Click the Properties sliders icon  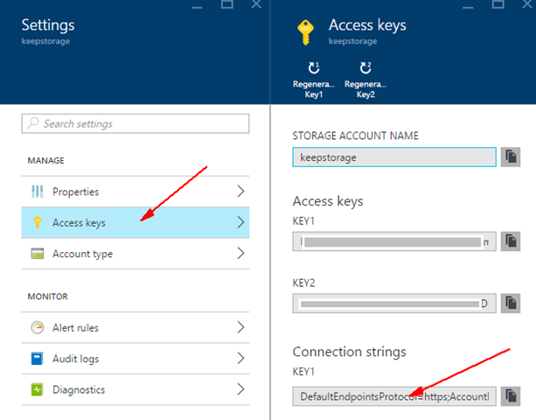coord(37,192)
